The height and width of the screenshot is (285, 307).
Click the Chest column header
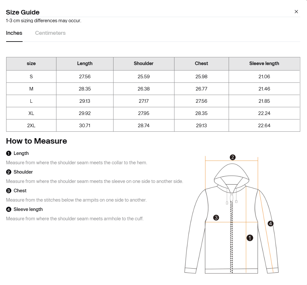tap(202, 63)
